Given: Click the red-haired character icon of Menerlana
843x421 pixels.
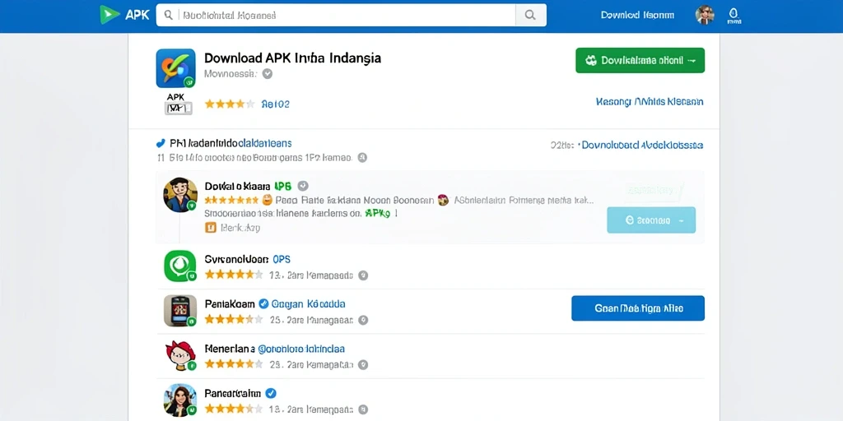Looking at the screenshot, I should click(180, 355).
